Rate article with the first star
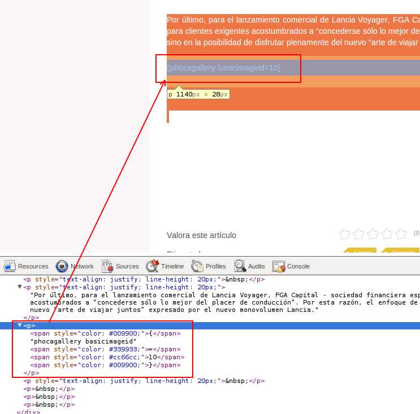This screenshot has width=420, height=414. (344, 234)
